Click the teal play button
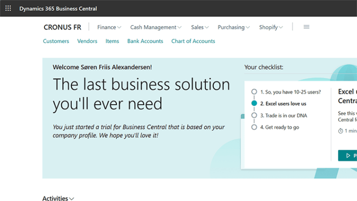Viewport: 357px width, 201px height. pyautogui.click(x=348, y=156)
